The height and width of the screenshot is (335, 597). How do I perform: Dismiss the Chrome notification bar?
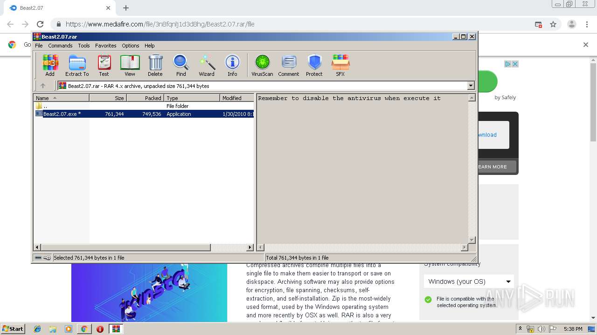(586, 45)
